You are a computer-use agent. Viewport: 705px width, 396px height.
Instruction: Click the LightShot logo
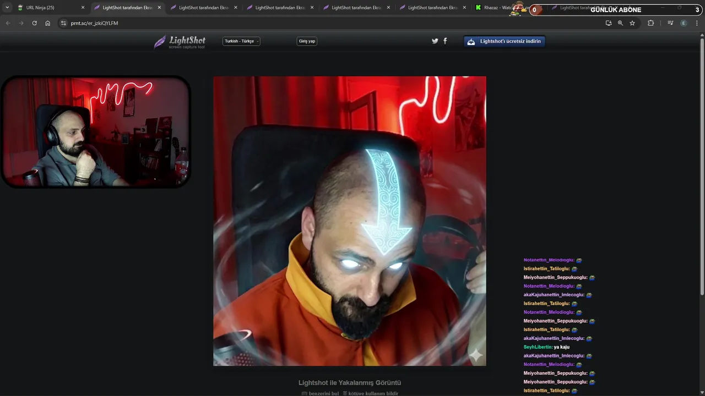coord(180,42)
